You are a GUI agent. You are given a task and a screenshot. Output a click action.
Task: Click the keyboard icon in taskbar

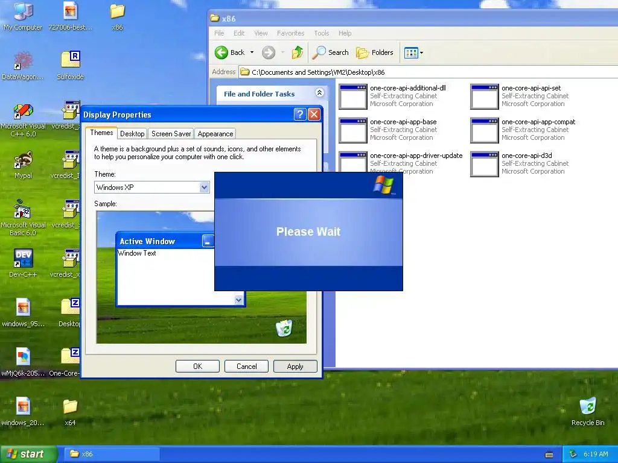click(x=549, y=455)
